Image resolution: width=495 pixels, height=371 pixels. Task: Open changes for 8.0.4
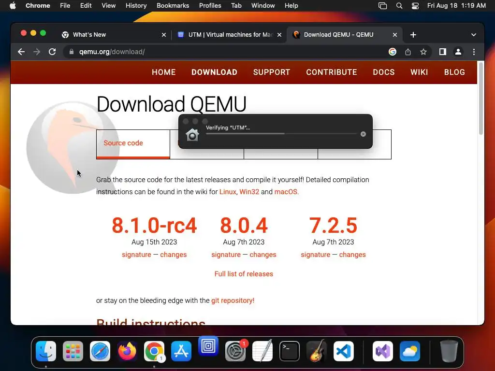pyautogui.click(x=263, y=255)
